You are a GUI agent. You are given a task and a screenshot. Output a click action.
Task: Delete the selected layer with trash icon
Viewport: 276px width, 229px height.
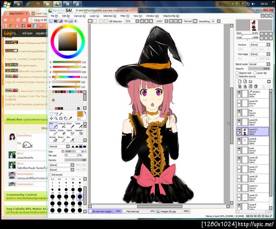point(256,86)
